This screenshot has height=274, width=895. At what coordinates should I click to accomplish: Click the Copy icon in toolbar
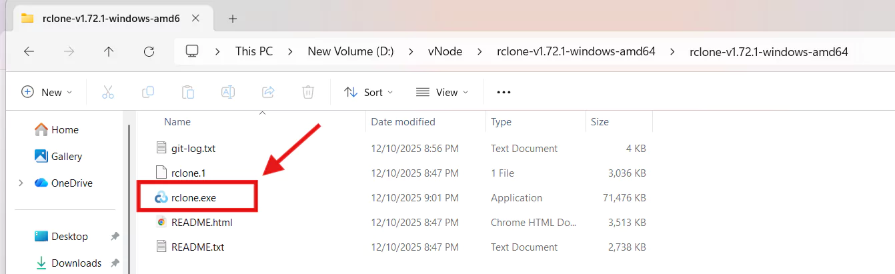pos(148,92)
